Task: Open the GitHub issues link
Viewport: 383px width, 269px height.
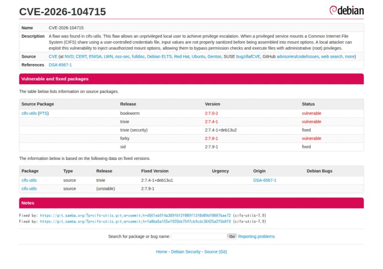Action: tap(313, 57)
